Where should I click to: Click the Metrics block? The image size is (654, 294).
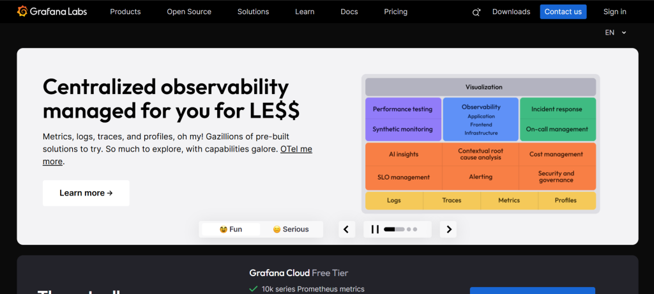pos(509,201)
